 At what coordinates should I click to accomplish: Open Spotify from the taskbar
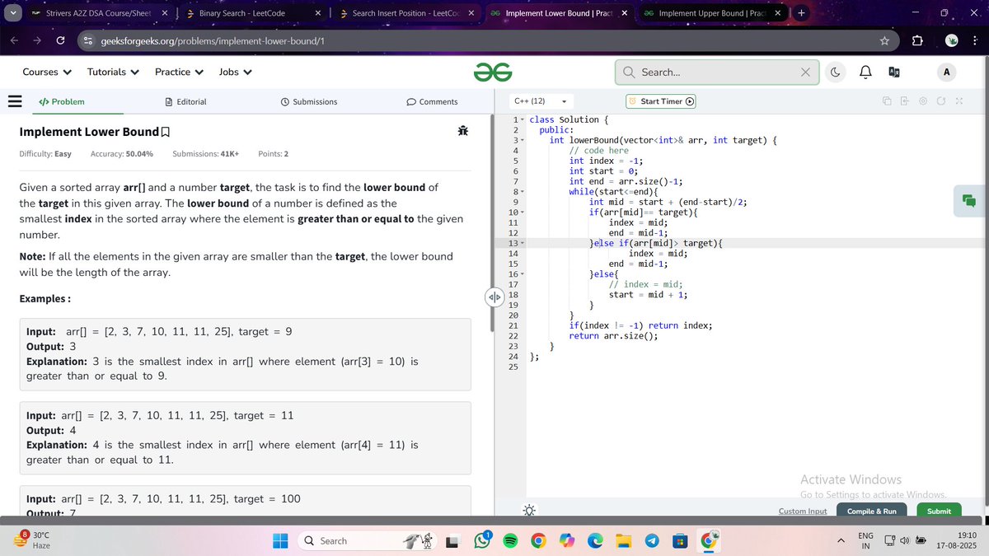(x=509, y=541)
